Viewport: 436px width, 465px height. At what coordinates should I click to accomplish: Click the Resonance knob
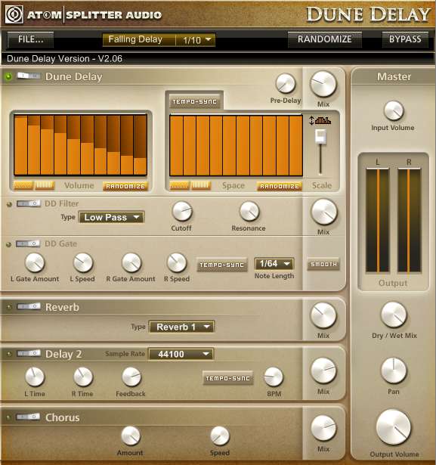point(249,212)
